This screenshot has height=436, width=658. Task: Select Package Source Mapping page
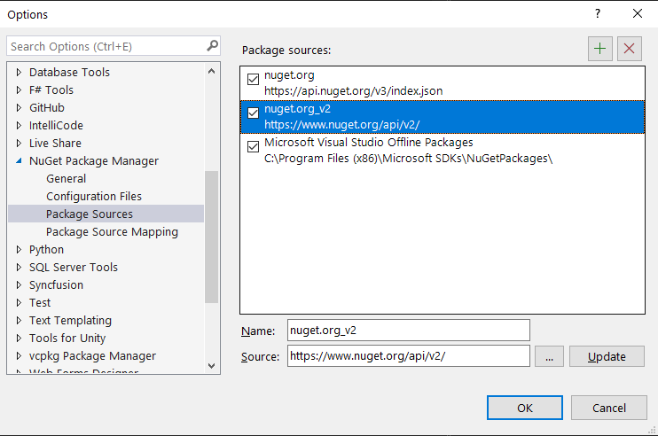[112, 231]
